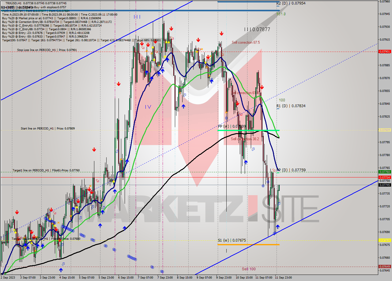Click 'Target1 line on PERIOD_H1' Fibo61 label
Image resolution: width=392 pixels, height=281 pixels.
click(x=46, y=170)
